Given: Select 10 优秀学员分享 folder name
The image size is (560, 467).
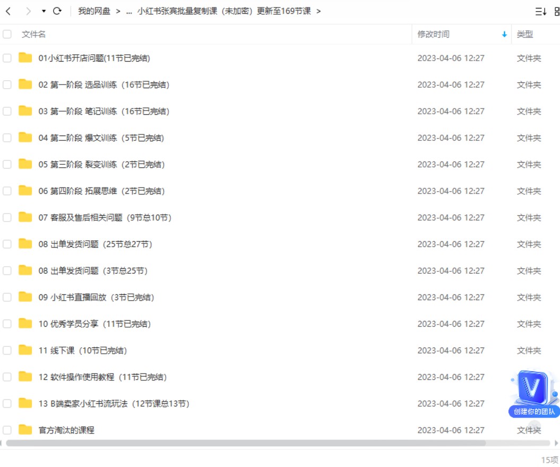Looking at the screenshot, I should point(94,324).
